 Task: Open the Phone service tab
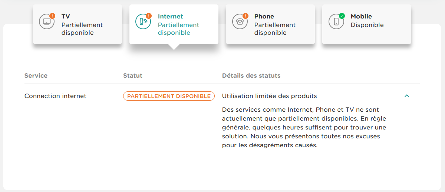click(270, 24)
